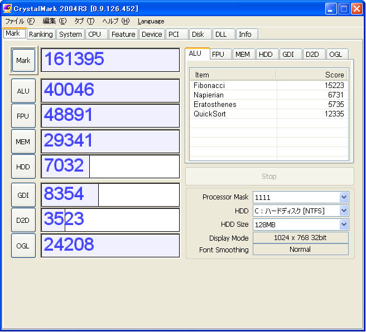Switch to the Ranking tab

point(41,34)
